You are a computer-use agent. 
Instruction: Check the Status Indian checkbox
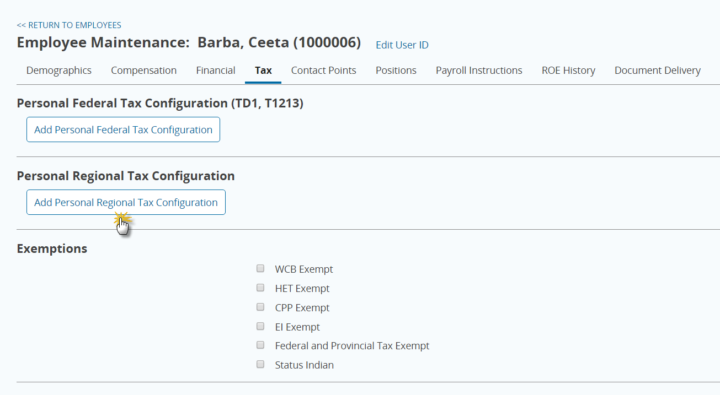tap(260, 365)
